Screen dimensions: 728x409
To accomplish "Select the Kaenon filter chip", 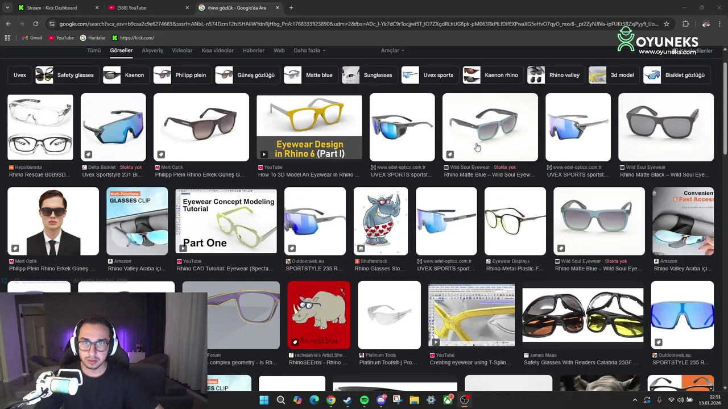I will [127, 75].
